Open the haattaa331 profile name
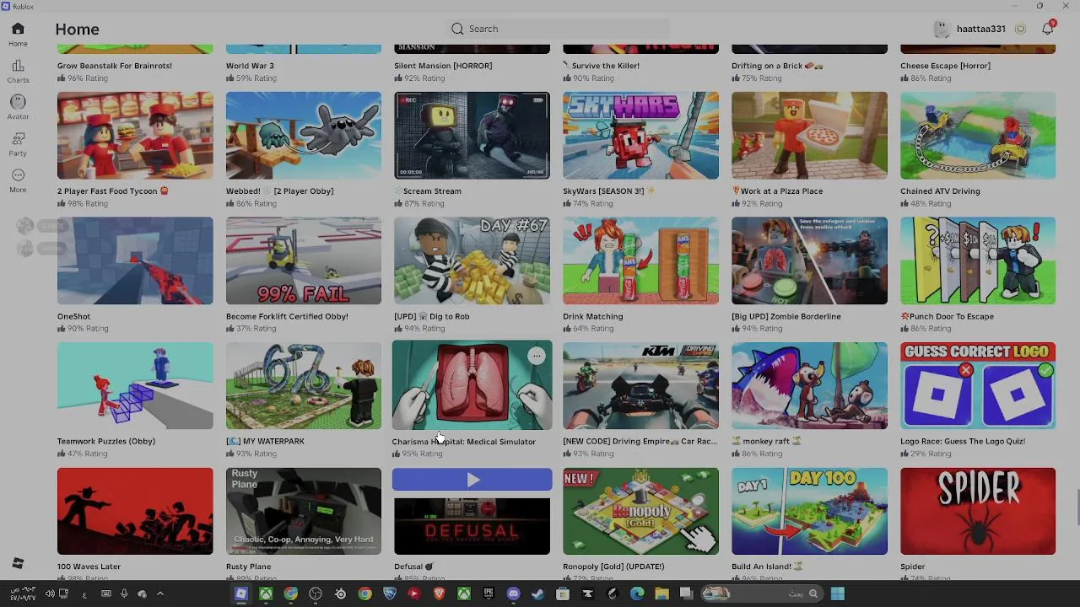The image size is (1080, 607). click(980, 29)
